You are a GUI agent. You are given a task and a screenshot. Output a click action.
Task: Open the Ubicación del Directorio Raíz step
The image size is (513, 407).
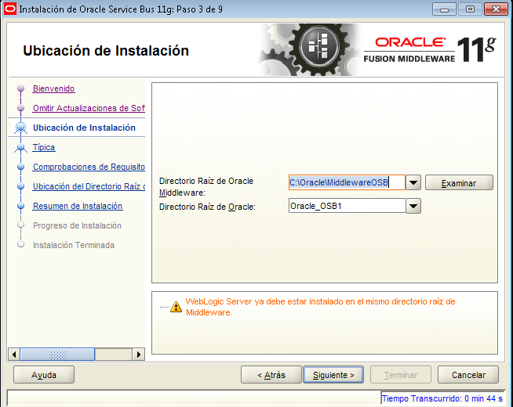click(89, 186)
